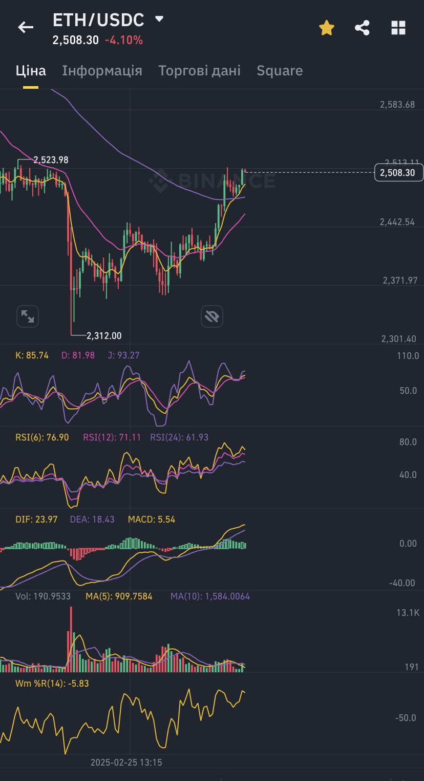This screenshot has height=781, width=424.
Task: Click the current price label 2,508.30
Action: pos(398,173)
